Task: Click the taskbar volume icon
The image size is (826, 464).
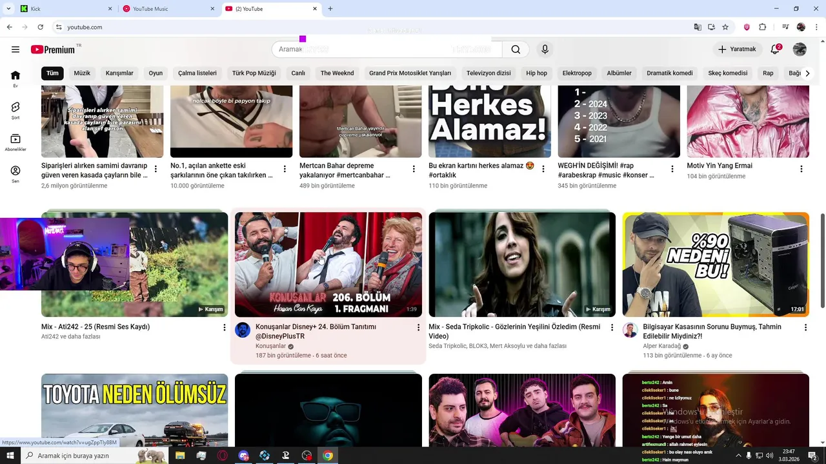Action: pos(769,456)
